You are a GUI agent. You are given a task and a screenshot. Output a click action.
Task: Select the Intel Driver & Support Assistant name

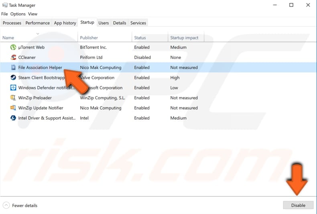(47, 118)
